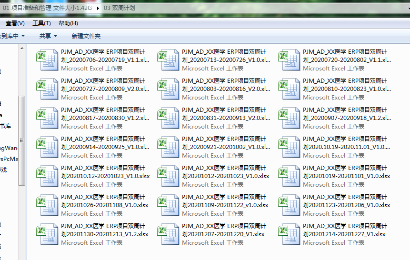Click Excel icon of 20200803-20200816_V2.0 file
The width and height of the screenshot is (410, 260).
168,89
